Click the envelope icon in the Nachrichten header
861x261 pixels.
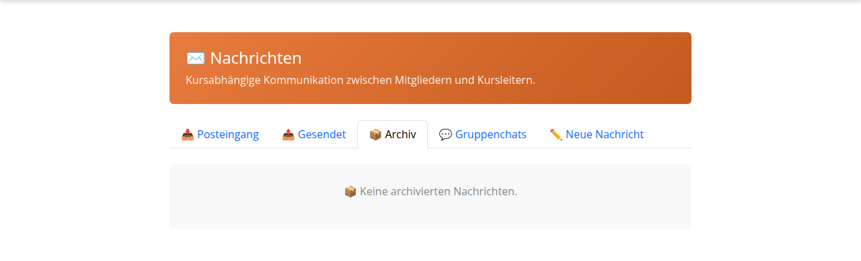[195, 58]
